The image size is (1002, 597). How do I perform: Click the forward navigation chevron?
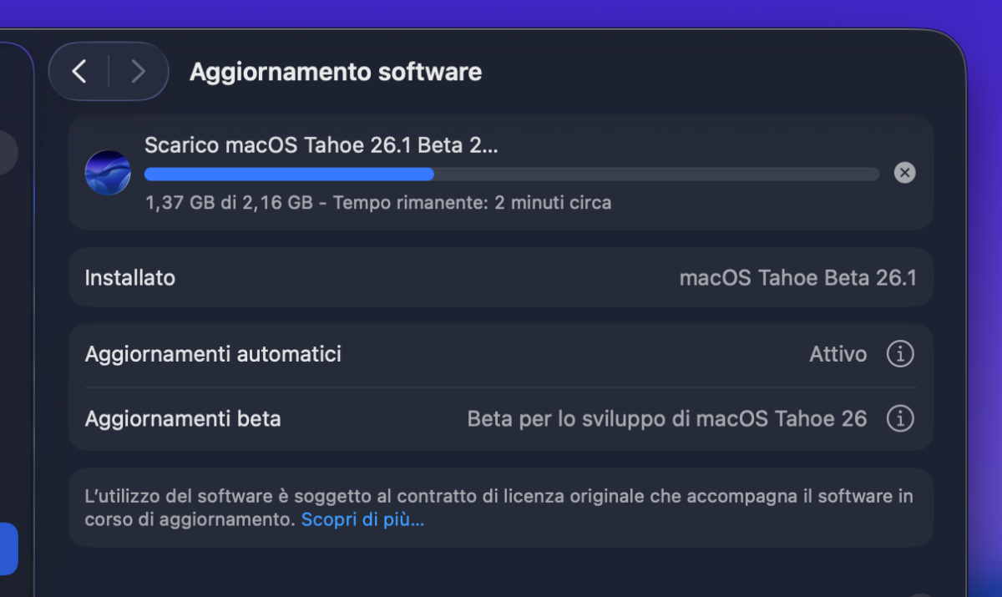coord(138,72)
